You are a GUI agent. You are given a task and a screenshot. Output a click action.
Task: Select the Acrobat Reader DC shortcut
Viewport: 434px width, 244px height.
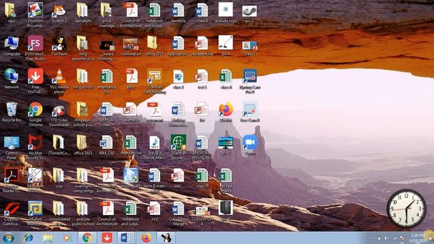[12, 180]
